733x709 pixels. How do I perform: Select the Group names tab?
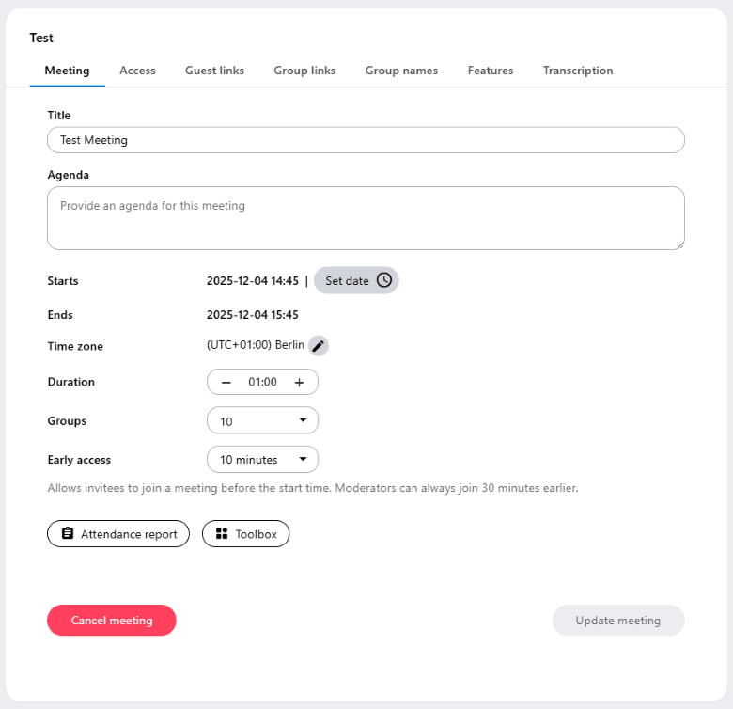(401, 71)
